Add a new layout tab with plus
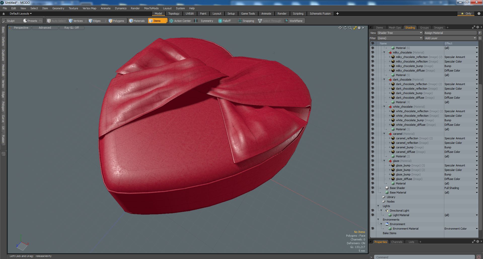The image size is (483, 259). [337, 14]
